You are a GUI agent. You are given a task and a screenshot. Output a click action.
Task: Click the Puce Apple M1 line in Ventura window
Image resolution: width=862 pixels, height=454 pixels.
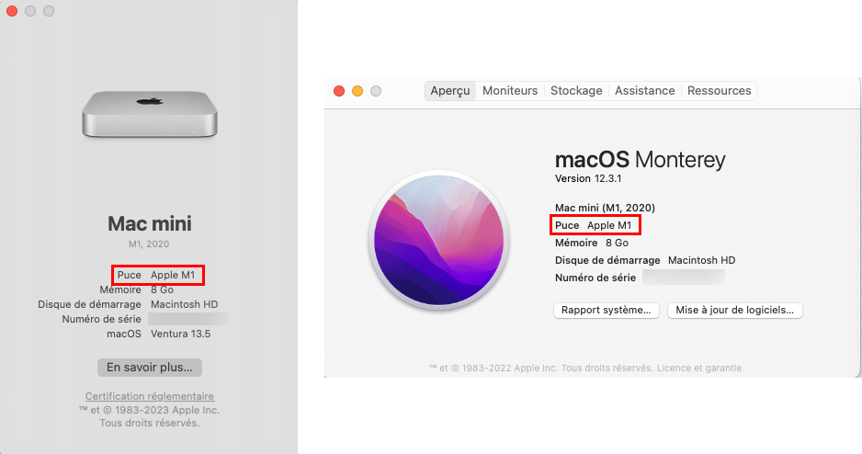(156, 275)
